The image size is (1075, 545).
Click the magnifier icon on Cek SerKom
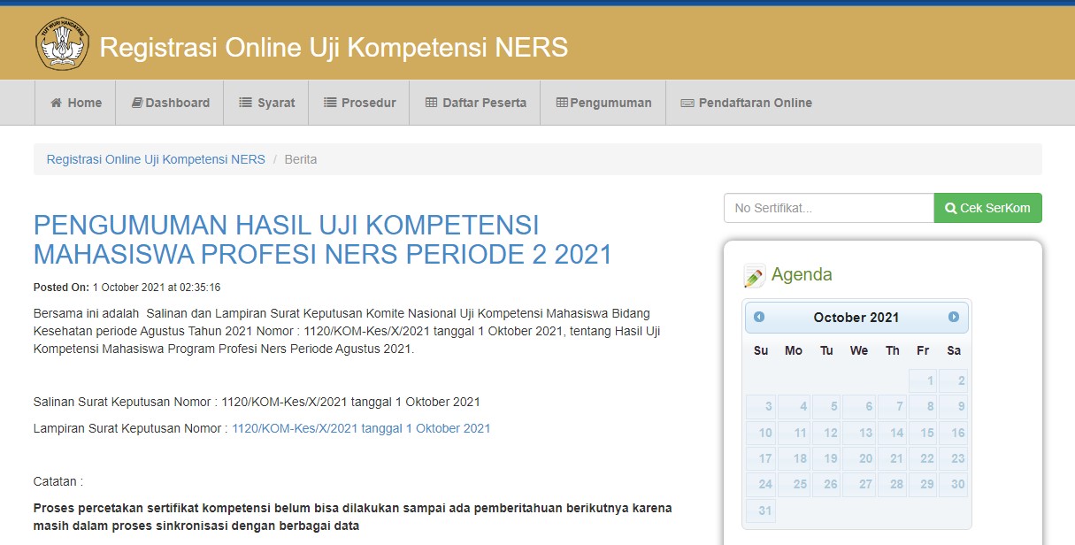(x=949, y=207)
